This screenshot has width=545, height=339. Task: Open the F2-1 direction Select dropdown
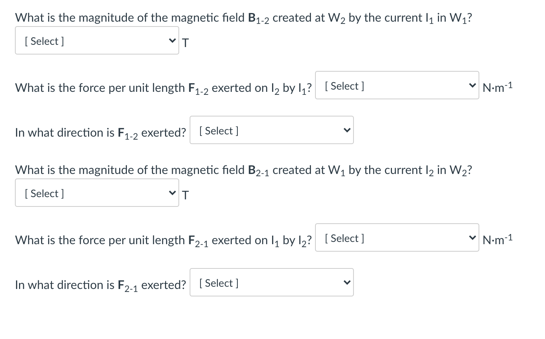[271, 282]
